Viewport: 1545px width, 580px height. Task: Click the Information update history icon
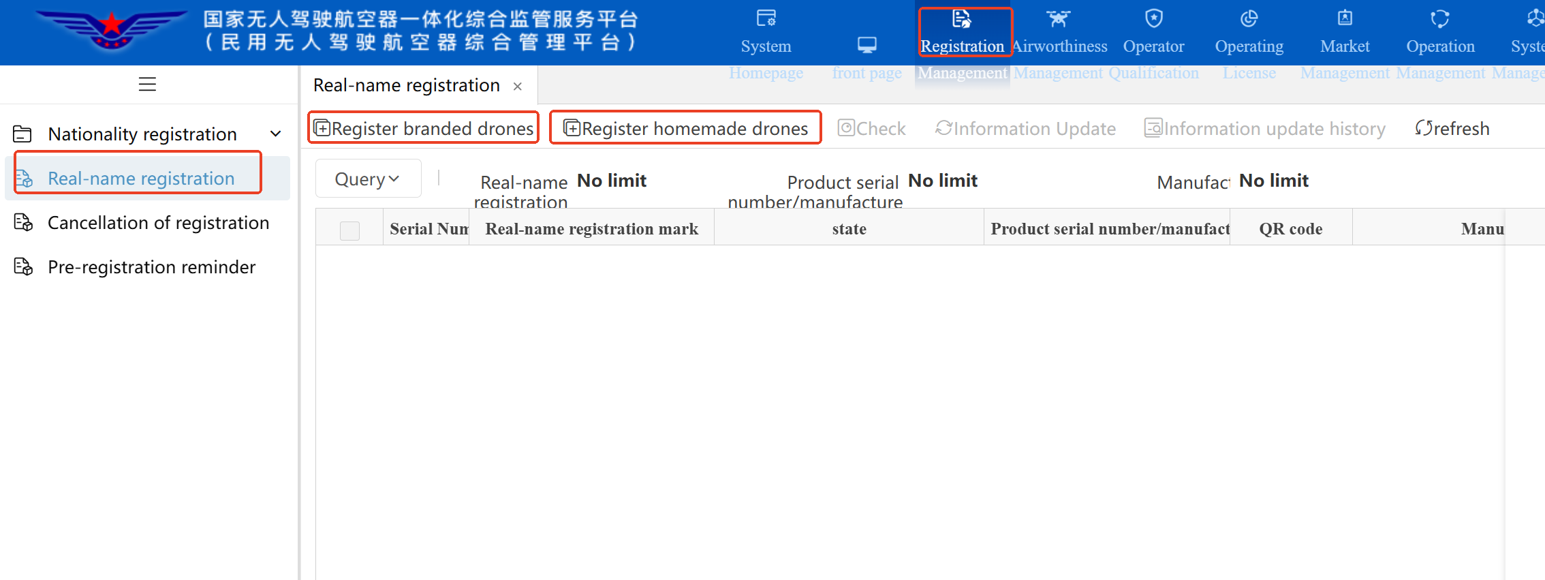(x=1153, y=127)
